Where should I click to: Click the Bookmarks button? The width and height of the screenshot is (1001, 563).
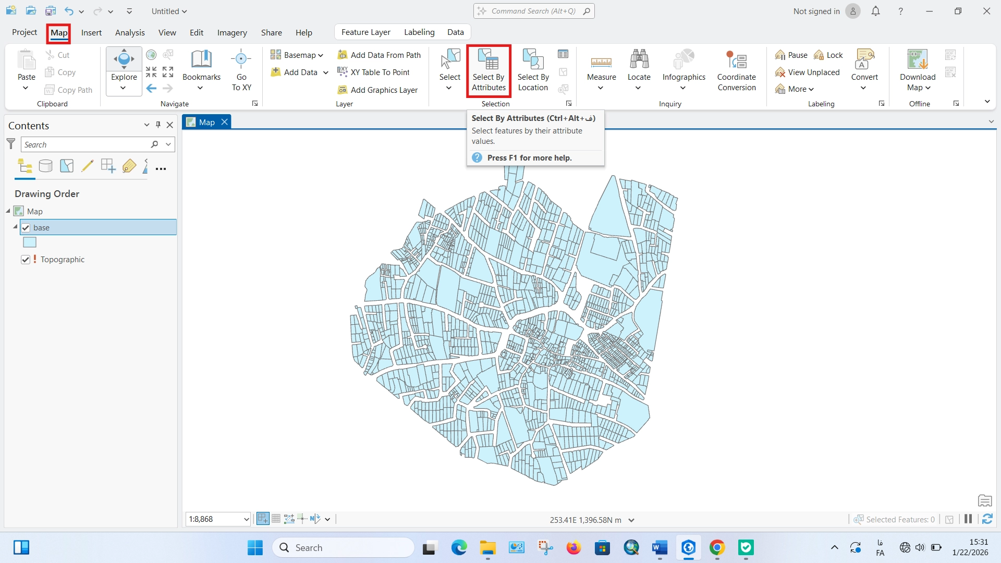click(x=201, y=71)
